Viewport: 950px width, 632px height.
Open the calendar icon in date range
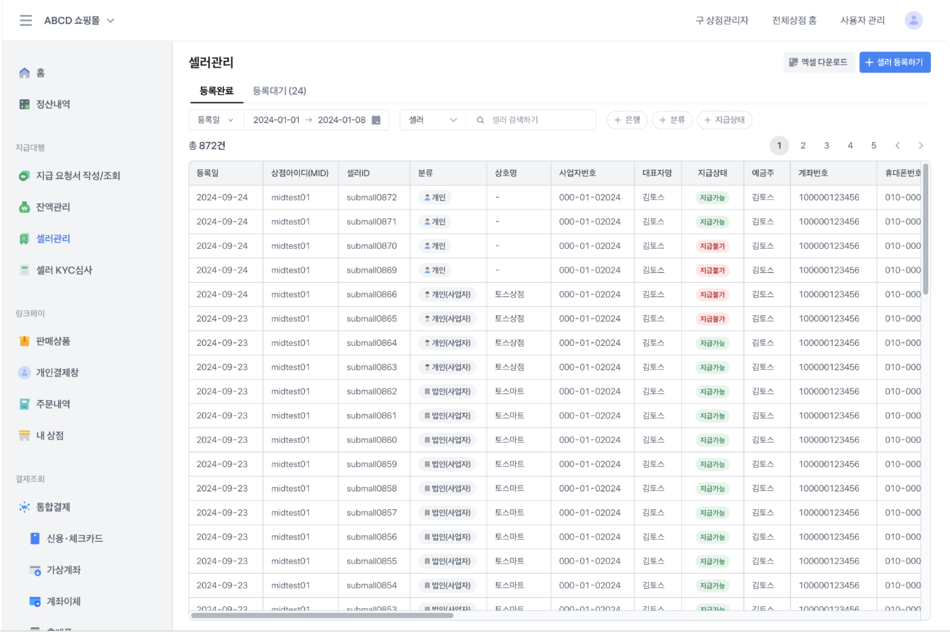377,120
